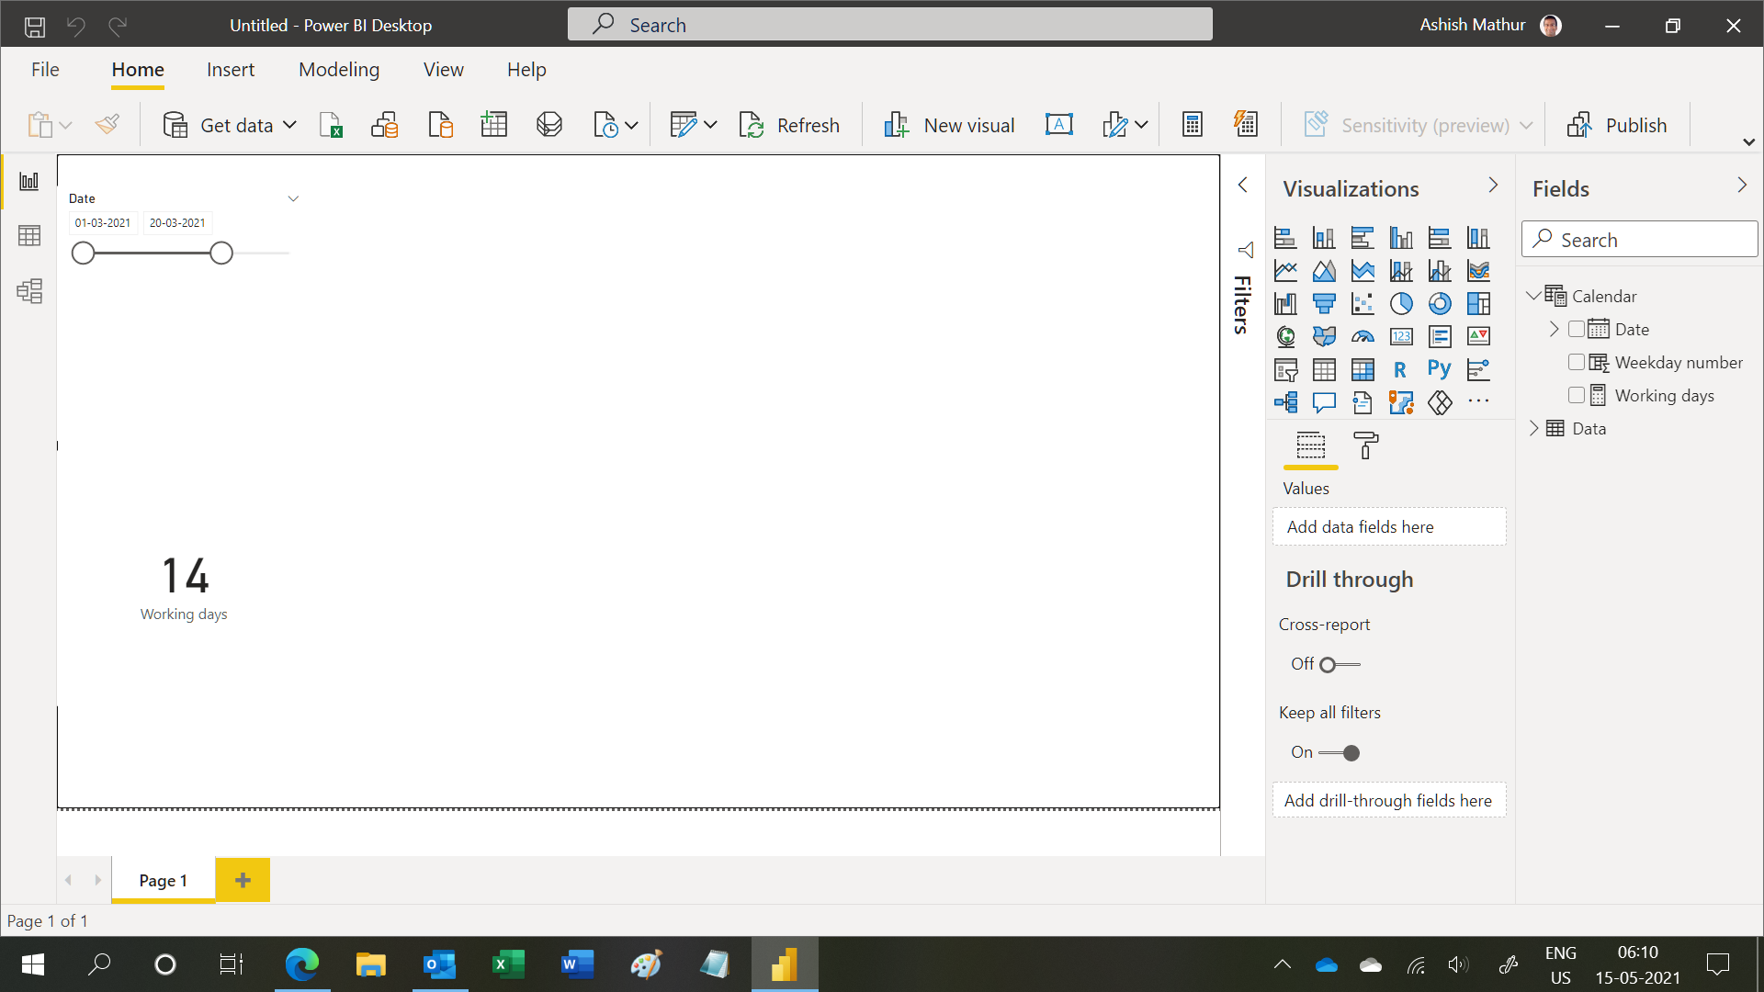The width and height of the screenshot is (1764, 992).
Task: Insert a text box from ribbon
Action: [x=1059, y=125]
